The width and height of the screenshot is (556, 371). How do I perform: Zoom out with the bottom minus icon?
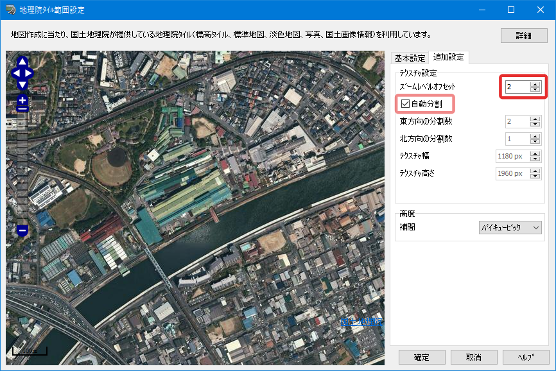22,230
